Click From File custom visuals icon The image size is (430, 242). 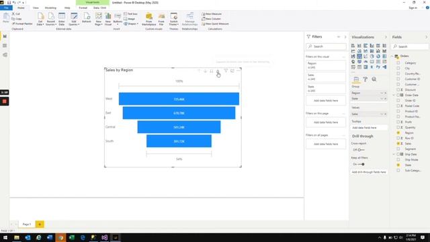tap(161, 19)
